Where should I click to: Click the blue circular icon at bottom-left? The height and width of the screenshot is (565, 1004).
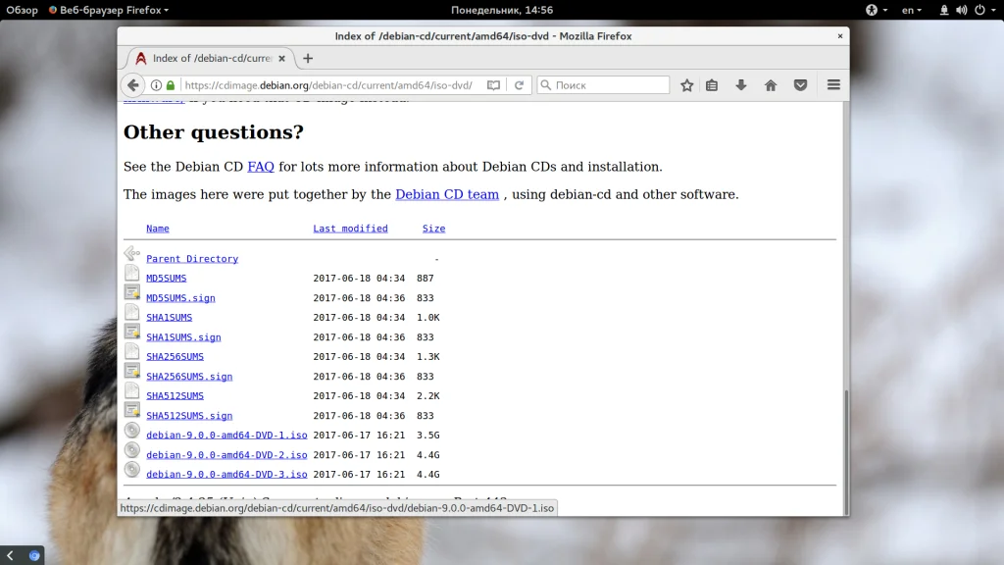(x=34, y=555)
